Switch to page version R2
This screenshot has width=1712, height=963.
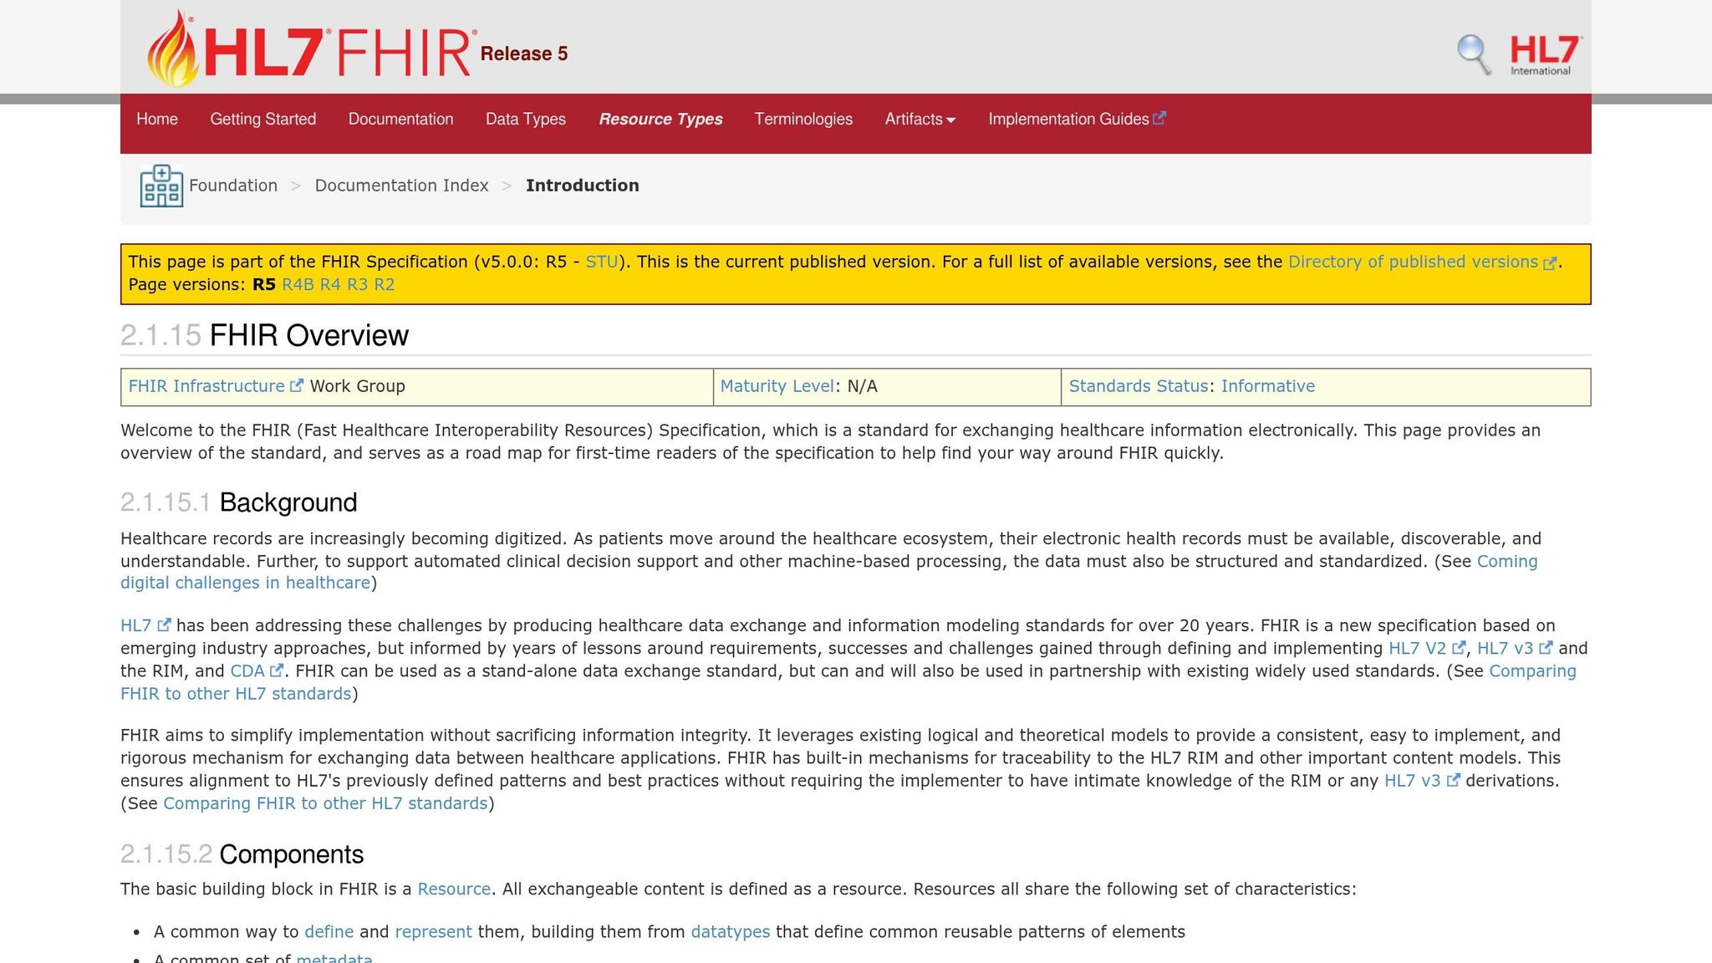coord(384,284)
